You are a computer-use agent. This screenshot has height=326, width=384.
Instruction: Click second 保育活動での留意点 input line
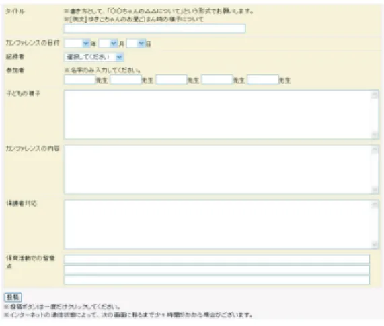[x=217, y=270]
